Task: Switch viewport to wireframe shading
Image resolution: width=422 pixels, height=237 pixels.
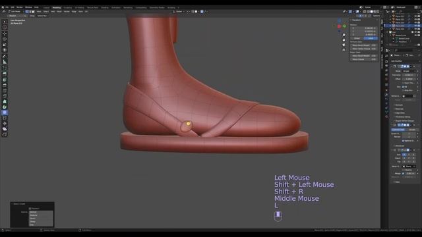Action: (369, 12)
